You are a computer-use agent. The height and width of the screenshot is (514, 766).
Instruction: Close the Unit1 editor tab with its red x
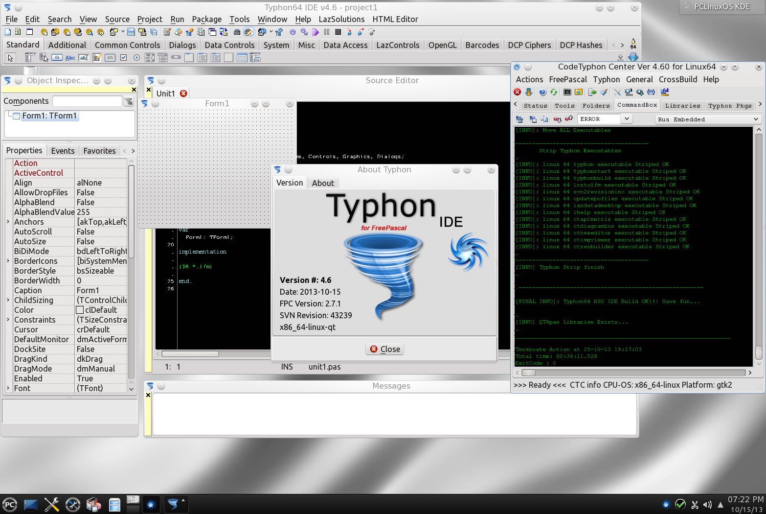pyautogui.click(x=183, y=93)
